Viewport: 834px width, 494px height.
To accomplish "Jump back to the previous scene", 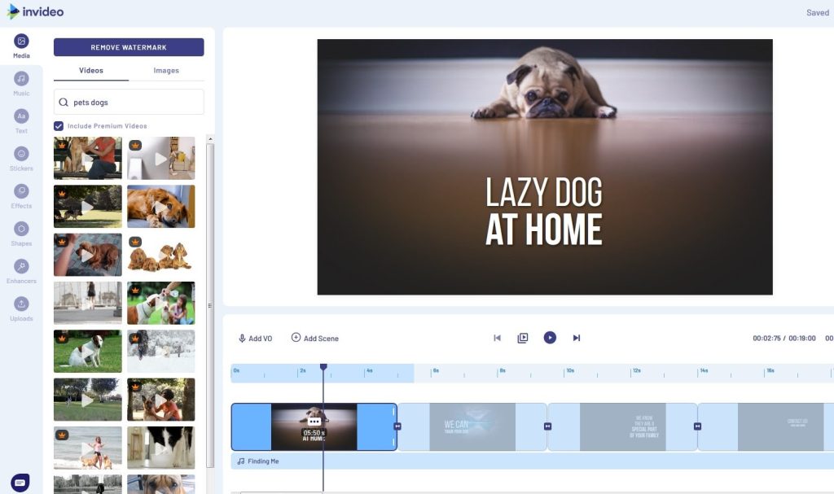I will [x=497, y=338].
